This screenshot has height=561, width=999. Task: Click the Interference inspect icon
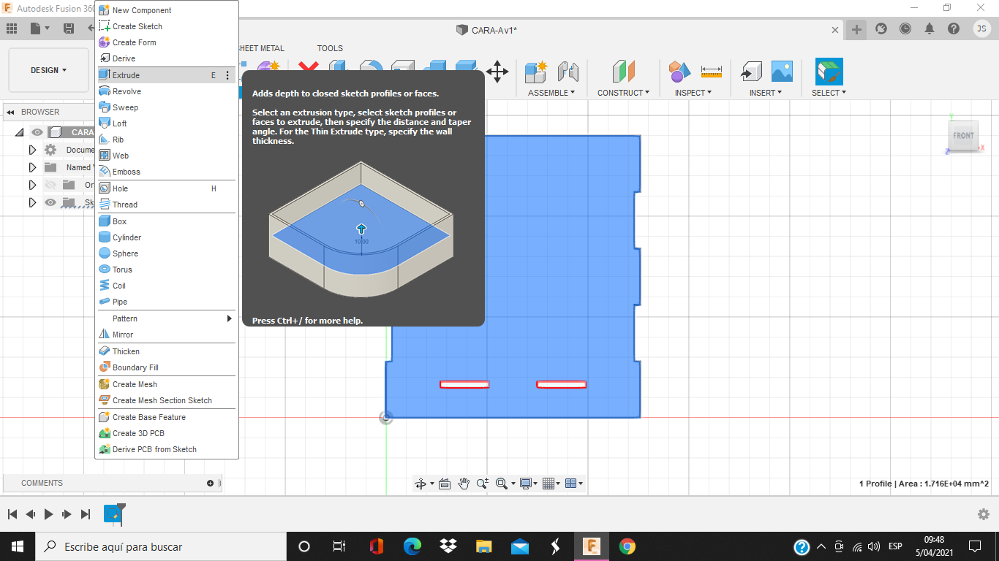coord(679,72)
